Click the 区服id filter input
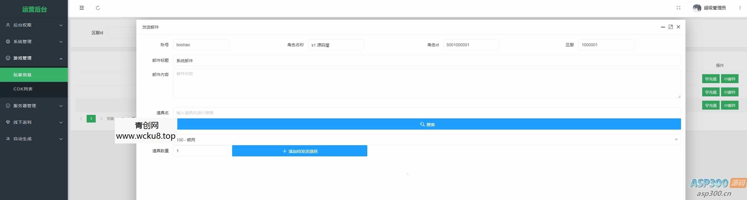 click(122, 33)
